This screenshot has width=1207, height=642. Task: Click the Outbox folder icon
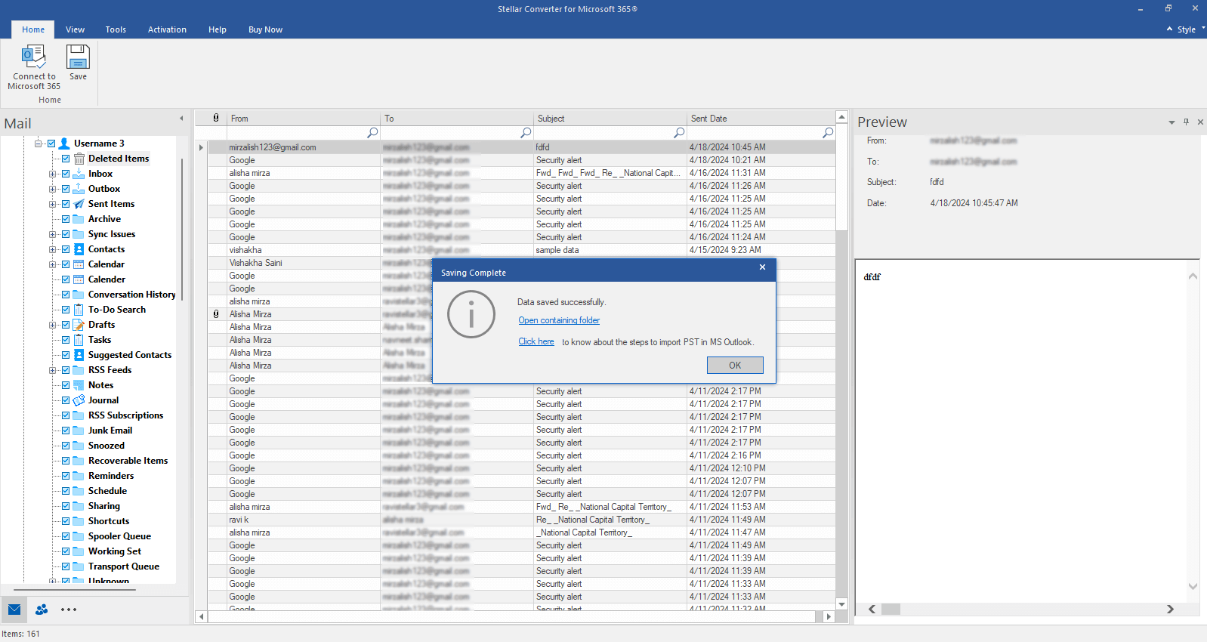[79, 189]
